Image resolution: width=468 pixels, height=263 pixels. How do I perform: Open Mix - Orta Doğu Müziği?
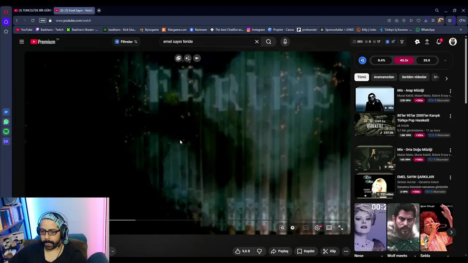click(375, 158)
